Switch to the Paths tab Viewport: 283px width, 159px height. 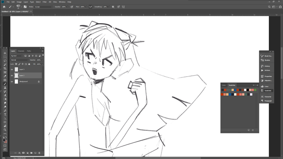point(29,51)
